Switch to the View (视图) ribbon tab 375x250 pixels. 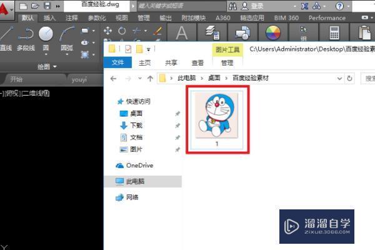coord(121,18)
